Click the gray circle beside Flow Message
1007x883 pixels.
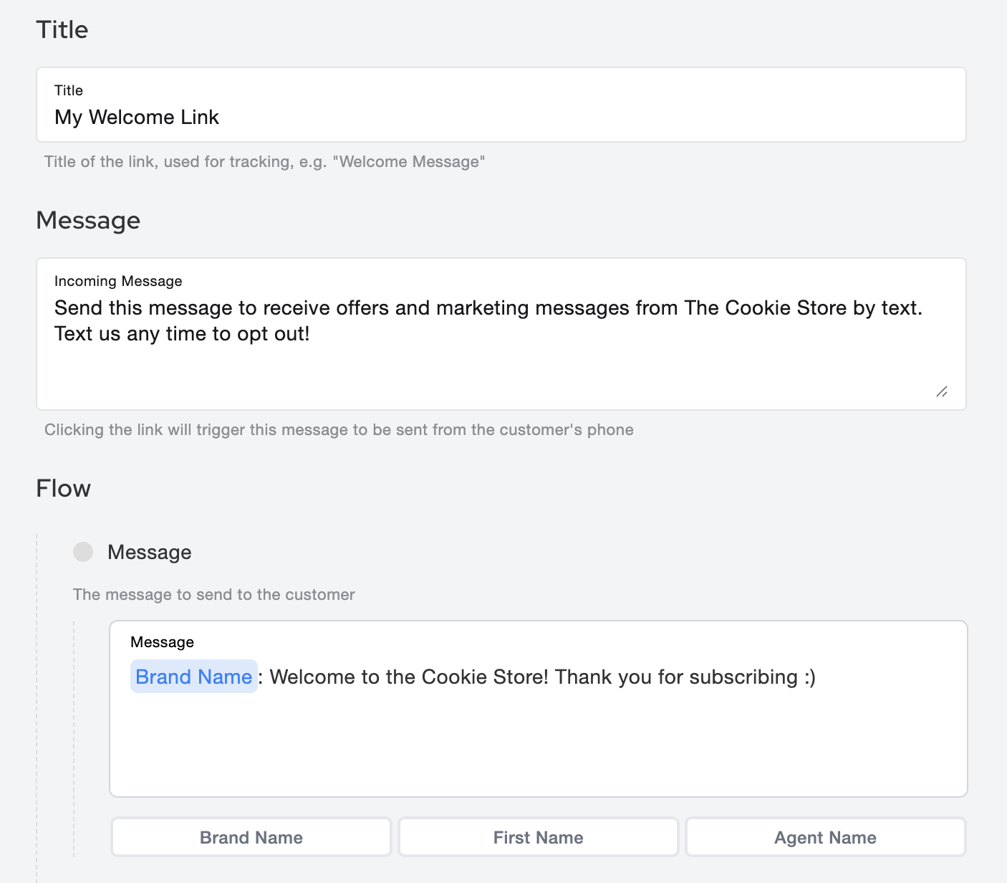pos(83,552)
